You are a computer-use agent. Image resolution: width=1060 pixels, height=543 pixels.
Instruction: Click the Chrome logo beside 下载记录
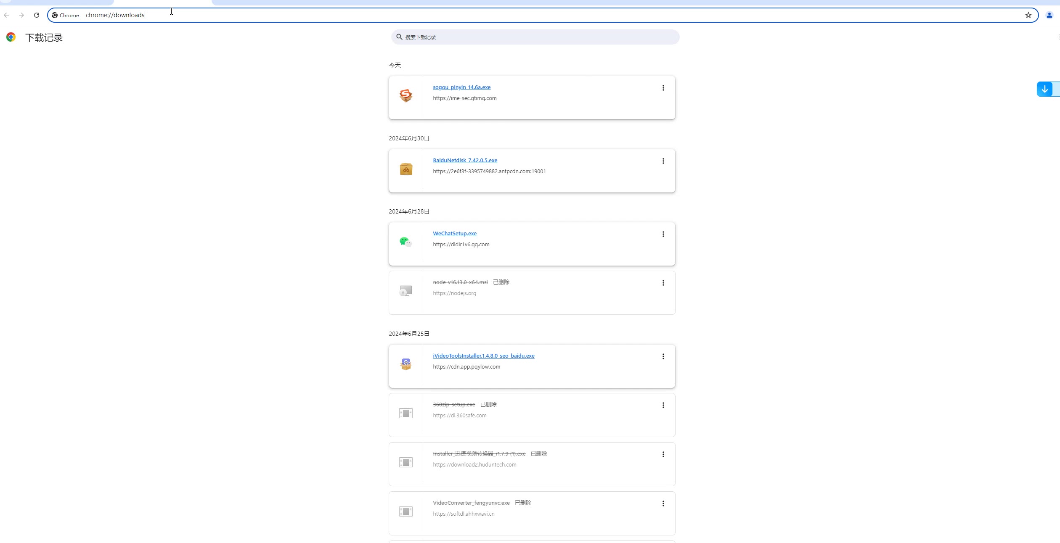(11, 37)
